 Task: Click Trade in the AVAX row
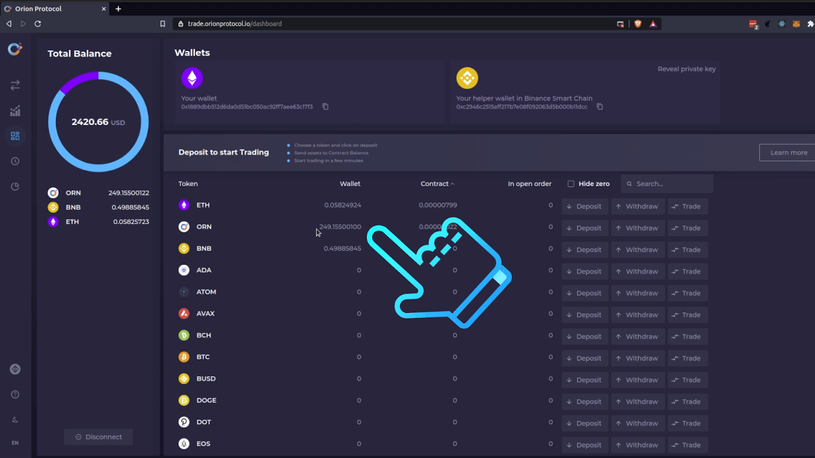click(x=687, y=314)
